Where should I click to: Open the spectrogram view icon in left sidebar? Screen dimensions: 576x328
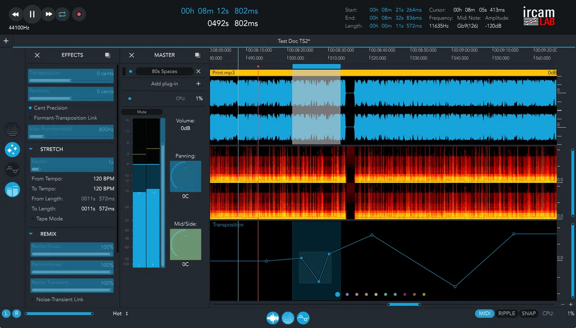pos(12,130)
